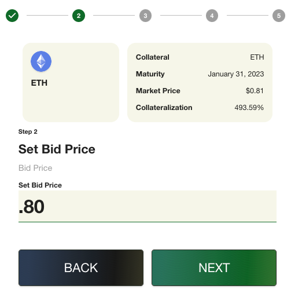Go to step 5 in progress stepper
The width and height of the screenshot is (291, 297).
279,16
